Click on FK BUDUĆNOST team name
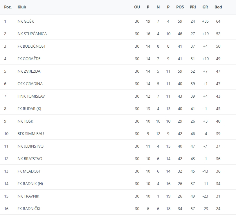The width and height of the screenshot is (236, 215). [x=32, y=46]
